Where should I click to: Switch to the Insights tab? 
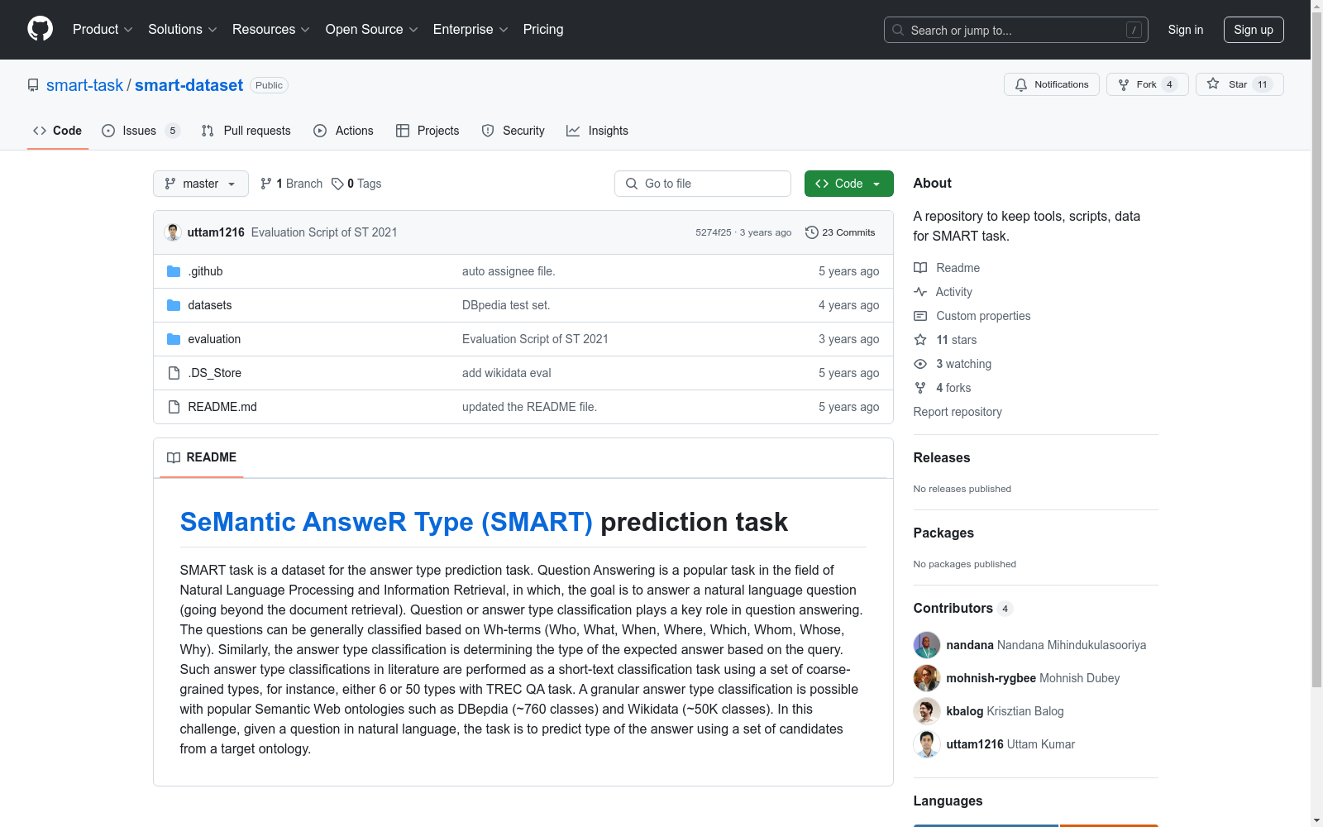(x=597, y=131)
